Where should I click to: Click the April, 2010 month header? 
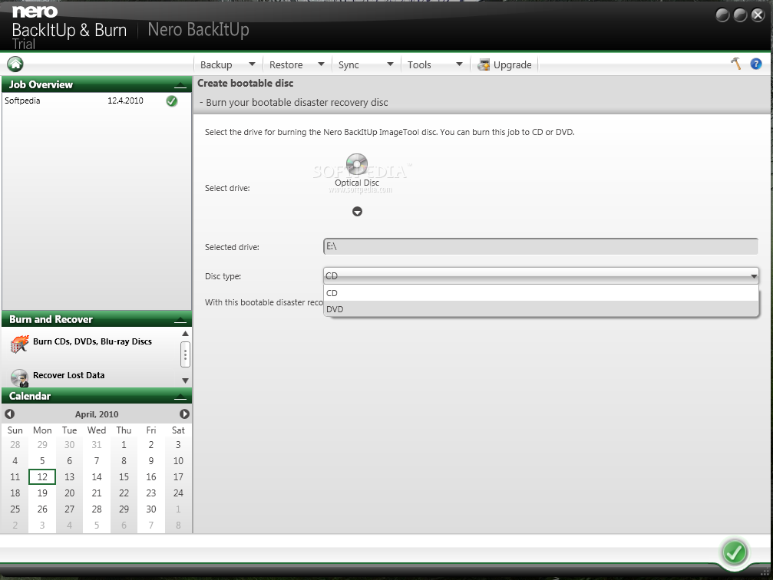tap(97, 414)
